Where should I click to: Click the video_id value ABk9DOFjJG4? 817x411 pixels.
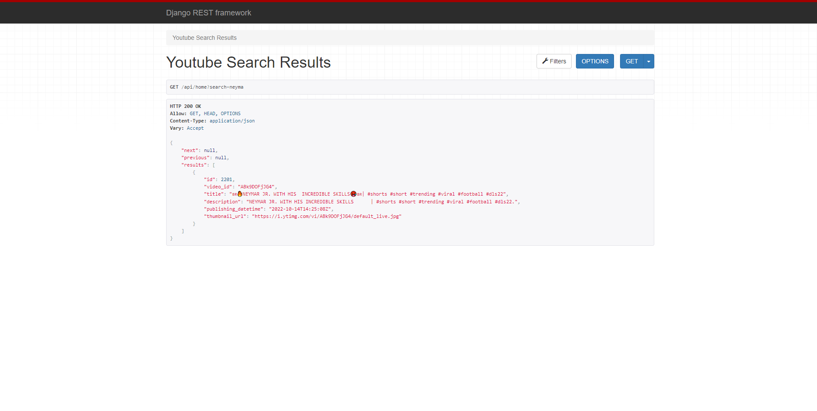click(x=256, y=187)
